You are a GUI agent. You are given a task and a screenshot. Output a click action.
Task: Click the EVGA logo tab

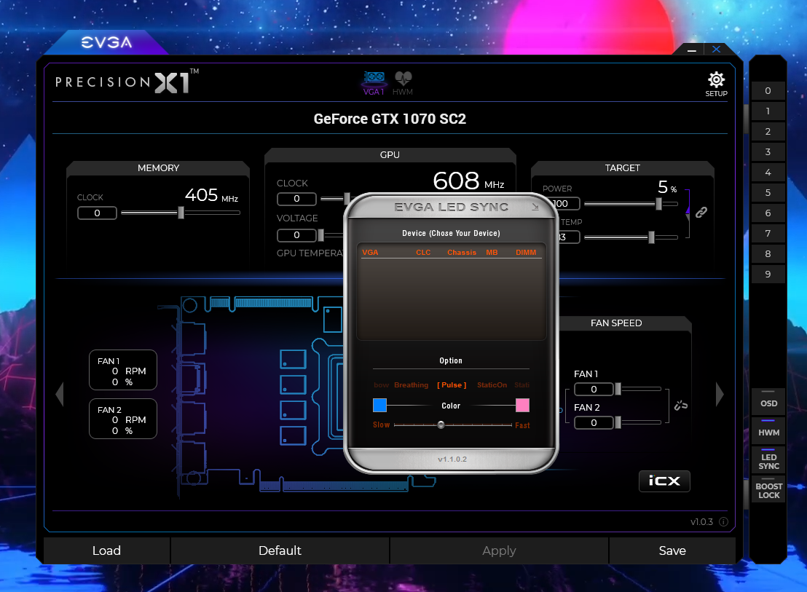106,42
